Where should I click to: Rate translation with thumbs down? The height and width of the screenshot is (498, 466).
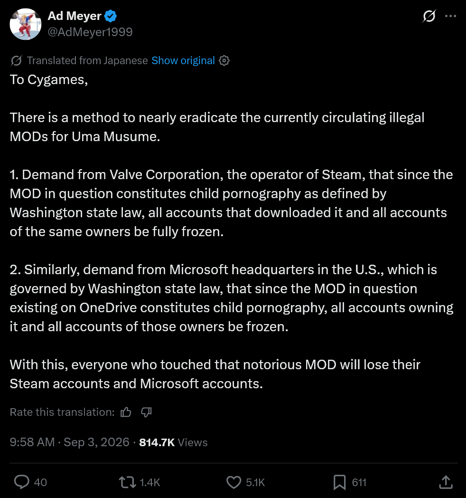pyautogui.click(x=146, y=412)
